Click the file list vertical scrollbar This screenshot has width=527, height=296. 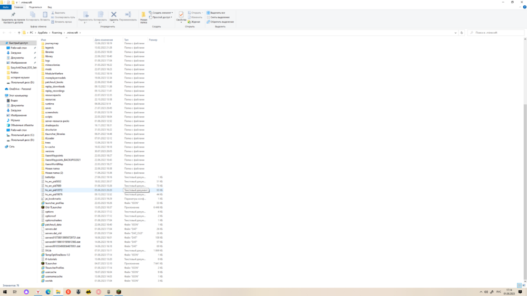point(525,193)
